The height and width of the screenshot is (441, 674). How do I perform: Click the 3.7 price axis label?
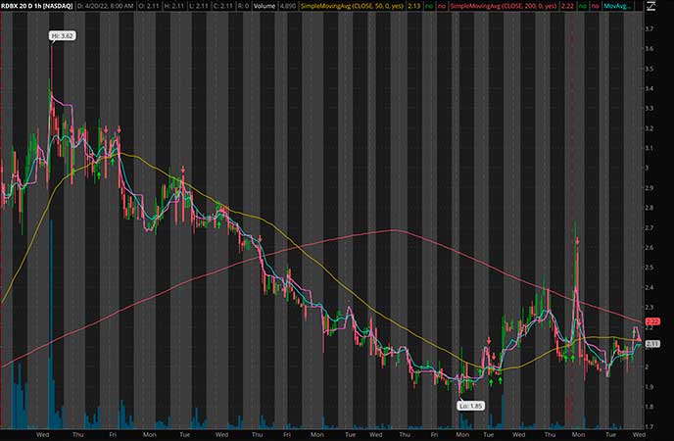pos(650,28)
